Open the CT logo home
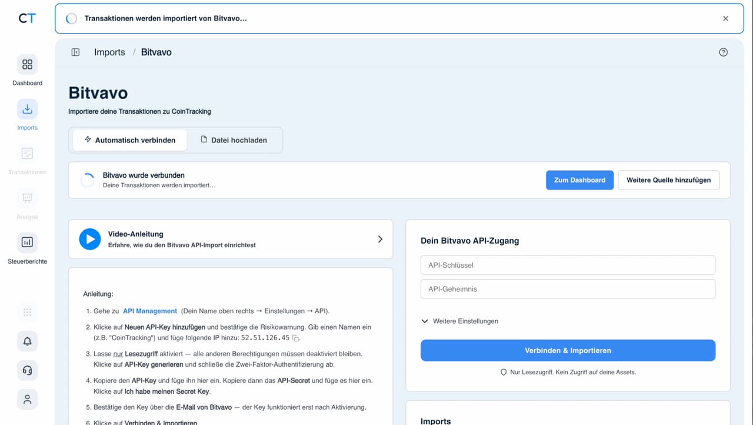Screen dimensions: 753x425 tap(27, 18)
